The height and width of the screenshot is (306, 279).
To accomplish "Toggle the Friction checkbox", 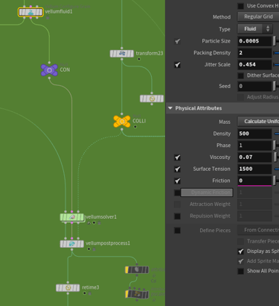I will click(177, 181).
